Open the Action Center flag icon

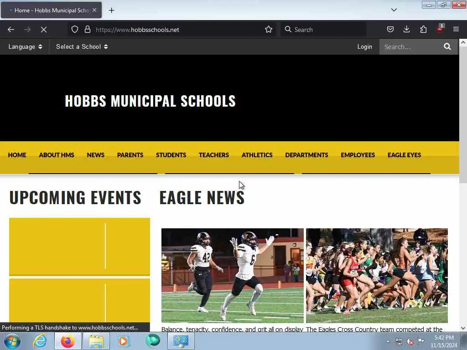point(420,341)
